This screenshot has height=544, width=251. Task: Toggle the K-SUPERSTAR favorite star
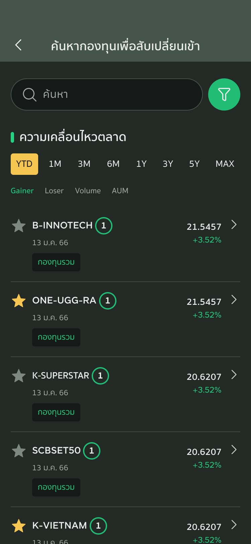19,376
